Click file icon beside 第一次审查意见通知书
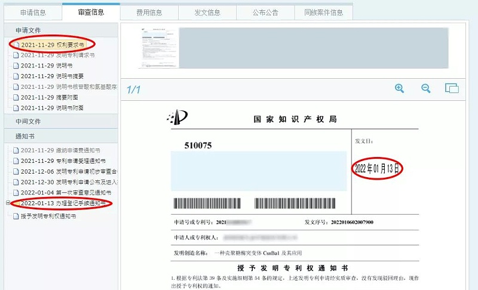Image resolution: width=478 pixels, height=290 pixels. (x=16, y=193)
